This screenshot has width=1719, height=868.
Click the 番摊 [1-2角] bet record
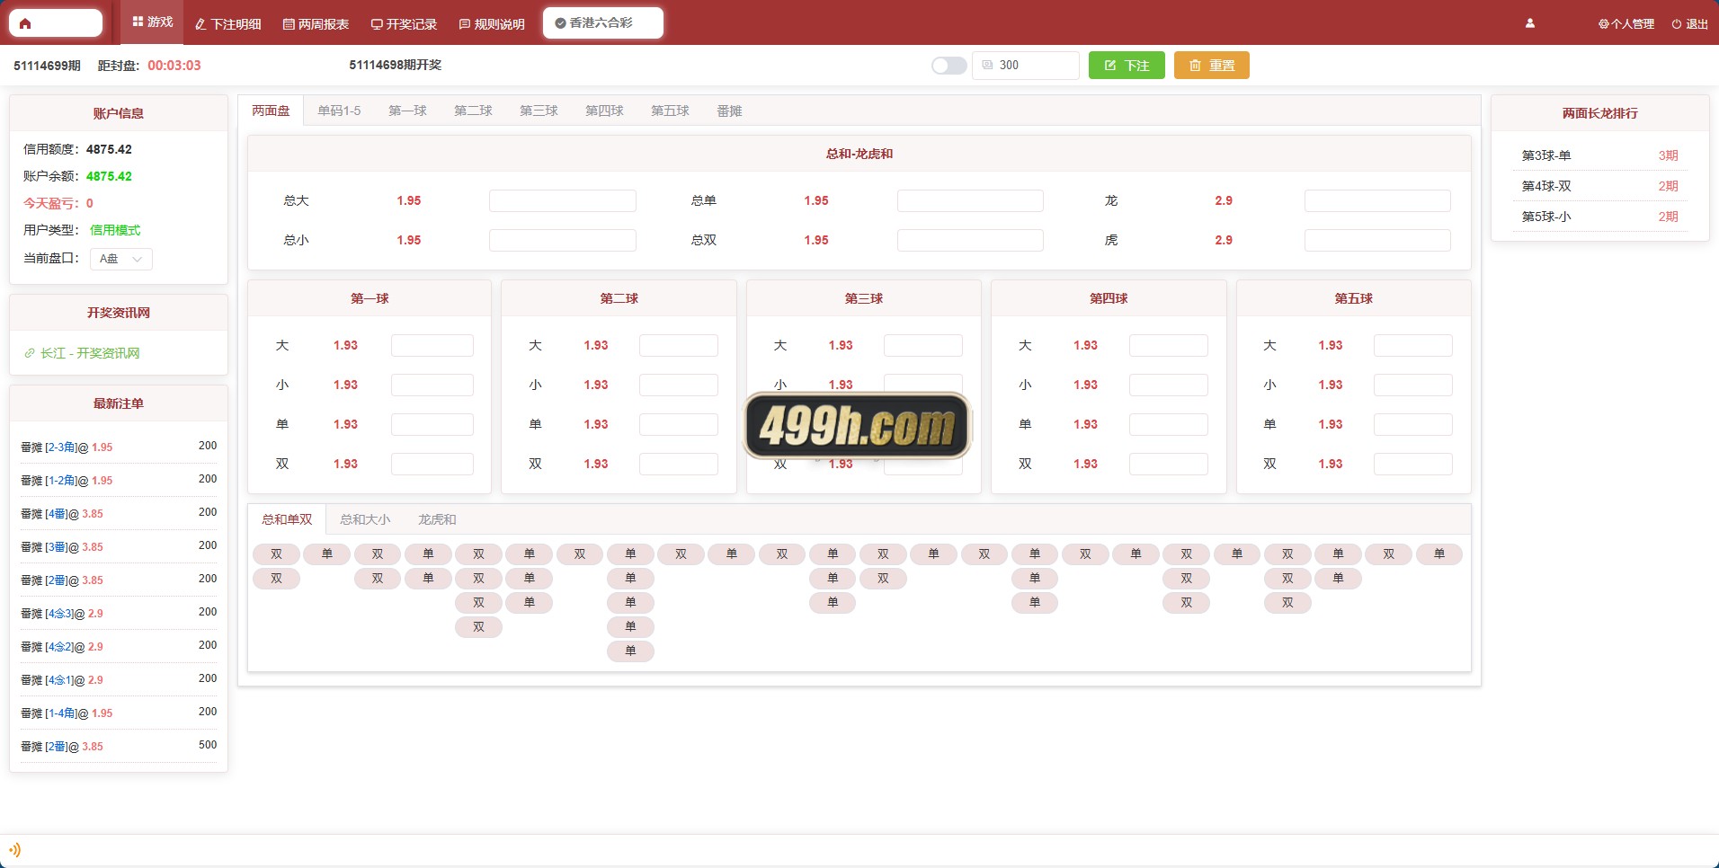(119, 480)
